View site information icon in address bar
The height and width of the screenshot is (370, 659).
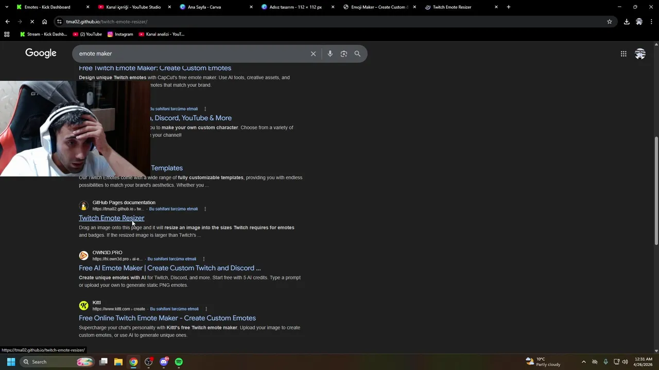60,22
